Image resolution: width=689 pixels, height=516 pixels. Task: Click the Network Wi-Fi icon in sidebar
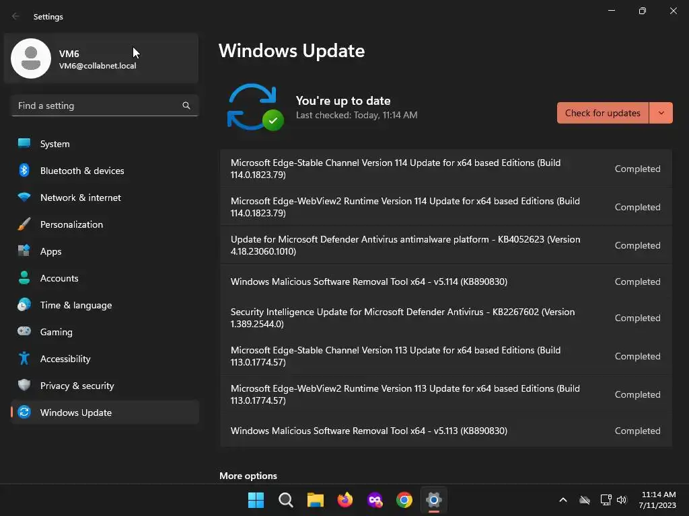coord(24,198)
